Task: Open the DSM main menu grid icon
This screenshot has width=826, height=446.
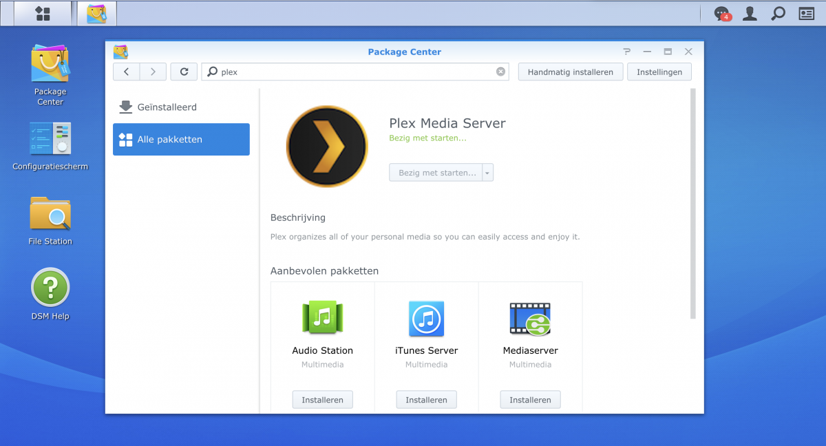Action: (x=42, y=13)
